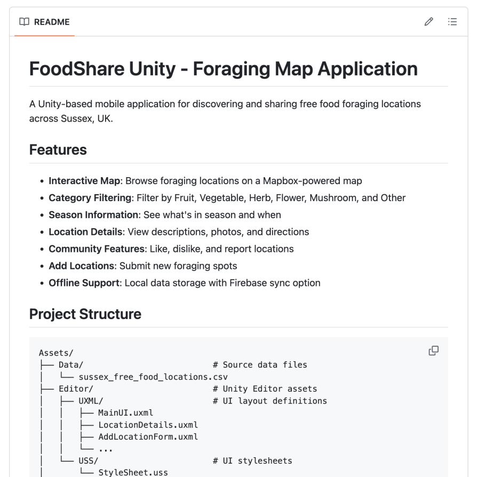Viewport: 478px width, 477px height.
Task: Click the Features section heading
Action: coord(58,150)
